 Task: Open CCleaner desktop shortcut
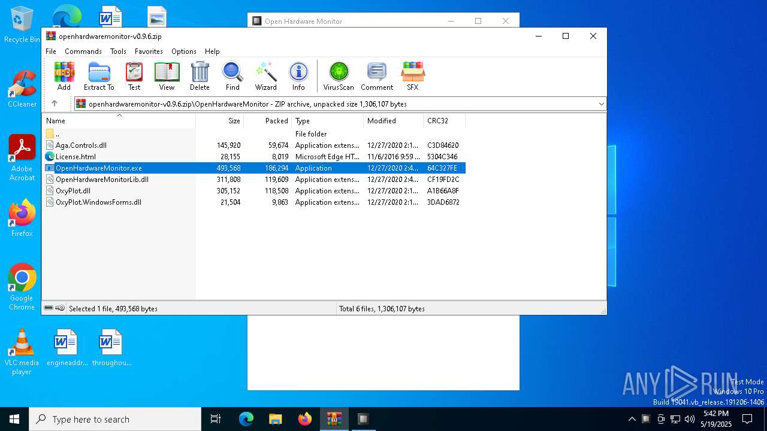coord(22,89)
